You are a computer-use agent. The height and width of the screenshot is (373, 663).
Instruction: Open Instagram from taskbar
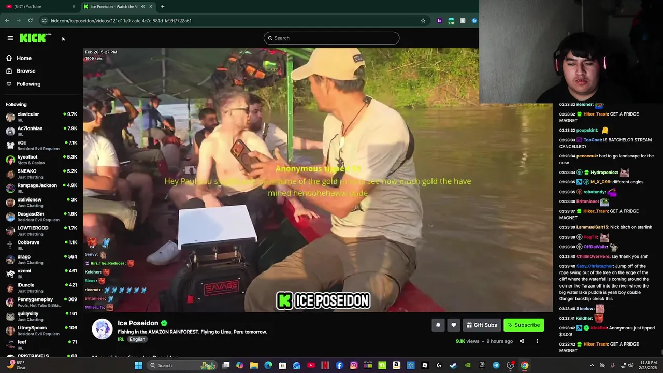click(x=354, y=365)
